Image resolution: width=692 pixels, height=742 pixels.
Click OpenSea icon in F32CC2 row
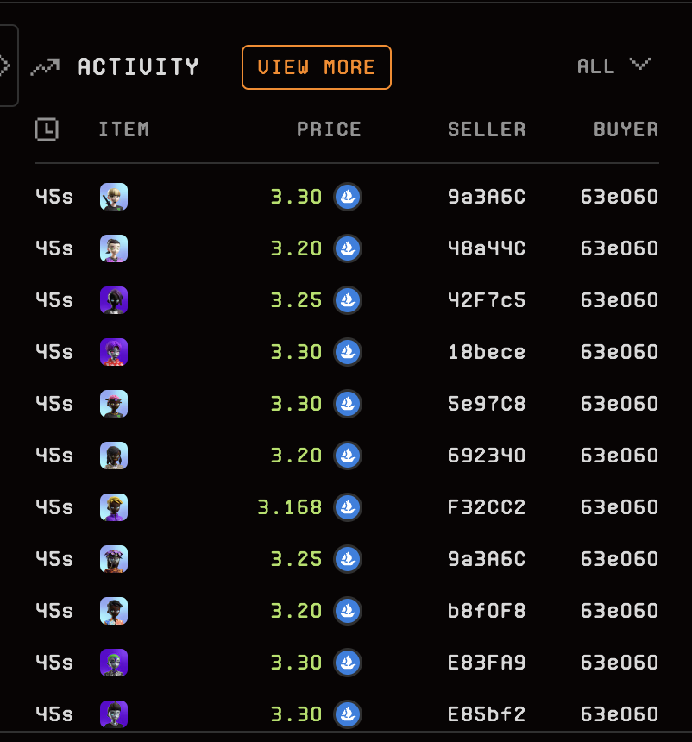point(348,507)
